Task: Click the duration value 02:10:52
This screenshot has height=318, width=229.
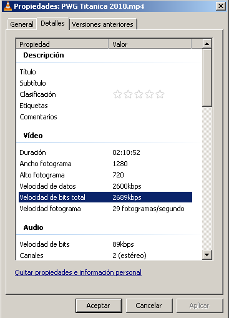Action: point(126,152)
